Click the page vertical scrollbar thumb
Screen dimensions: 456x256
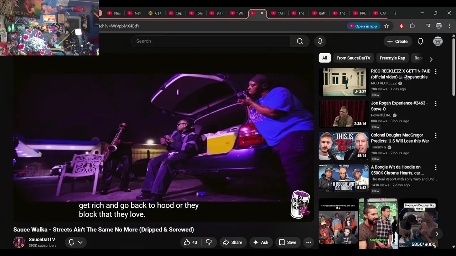[454, 66]
